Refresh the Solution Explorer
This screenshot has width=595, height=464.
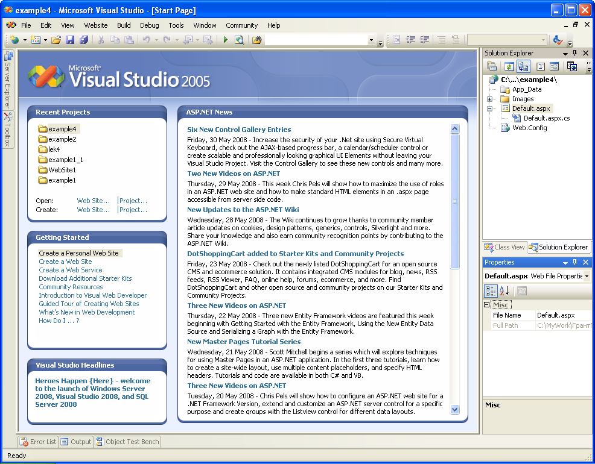[507, 66]
